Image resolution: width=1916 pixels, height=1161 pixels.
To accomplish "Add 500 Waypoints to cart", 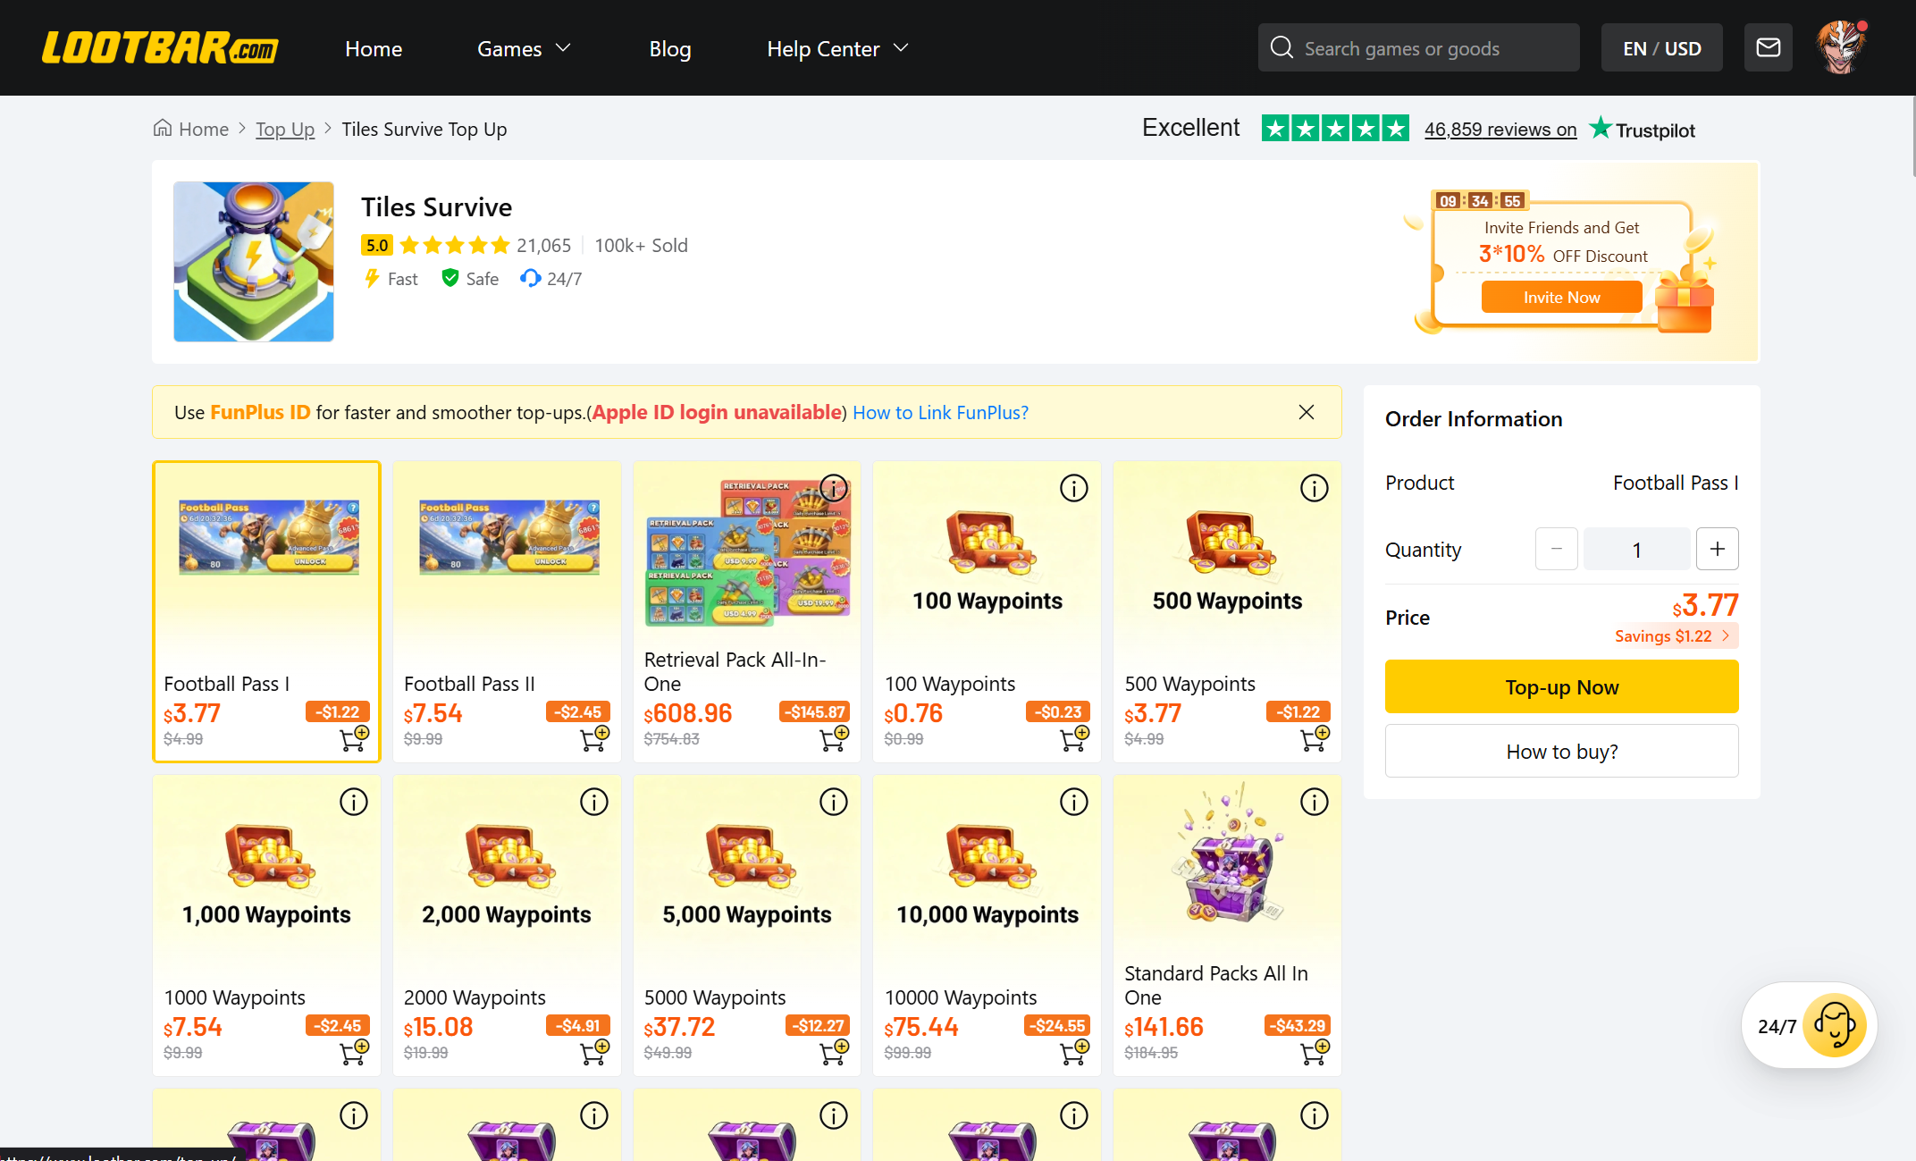I will (x=1315, y=738).
